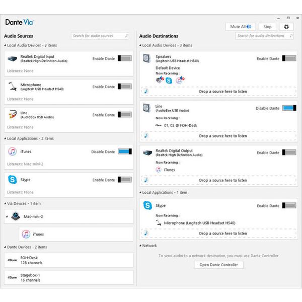Click the Line AudioBox source icon

pyautogui.click(x=13, y=115)
